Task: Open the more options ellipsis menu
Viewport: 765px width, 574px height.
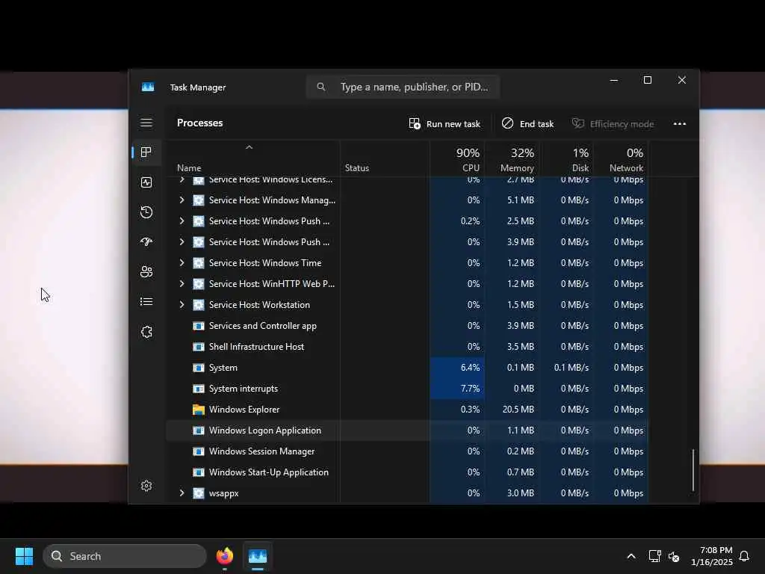Action: tap(680, 124)
